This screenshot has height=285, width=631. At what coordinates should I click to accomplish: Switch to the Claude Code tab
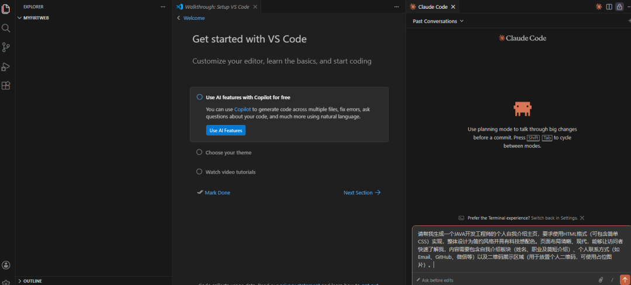432,7
